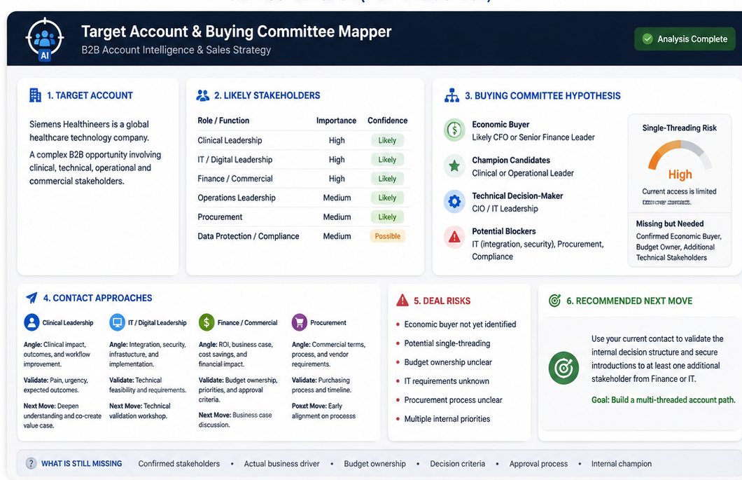Click Approval process in the bottom bar
The image size is (742, 480).
coord(538,463)
